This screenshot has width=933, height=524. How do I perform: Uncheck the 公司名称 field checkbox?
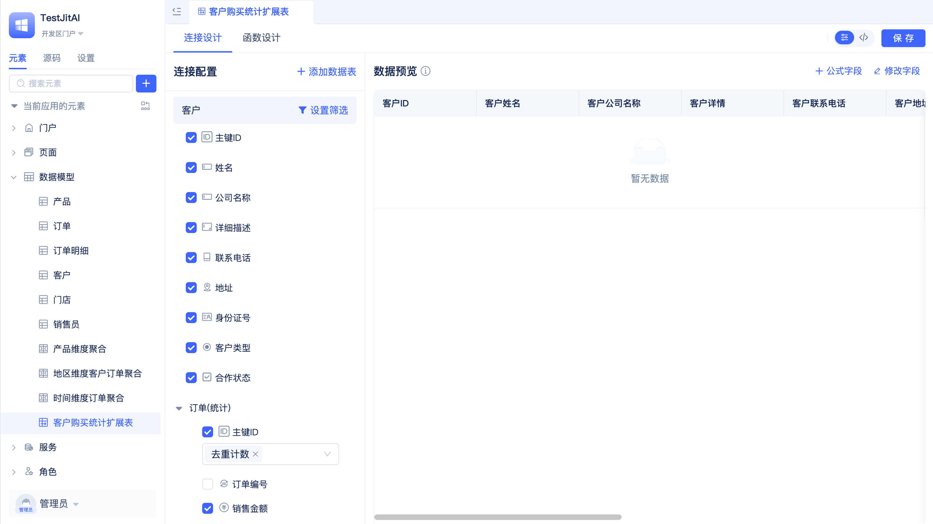(x=191, y=198)
